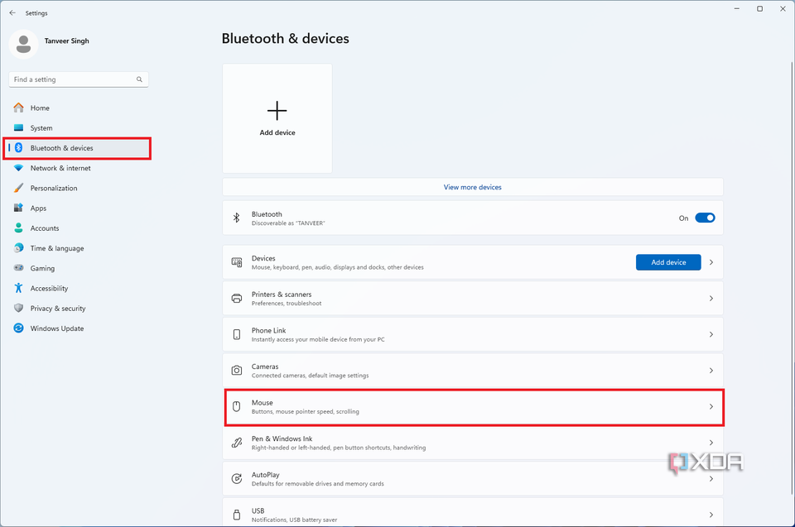Select Network & internet in sidebar

pyautogui.click(x=77, y=168)
